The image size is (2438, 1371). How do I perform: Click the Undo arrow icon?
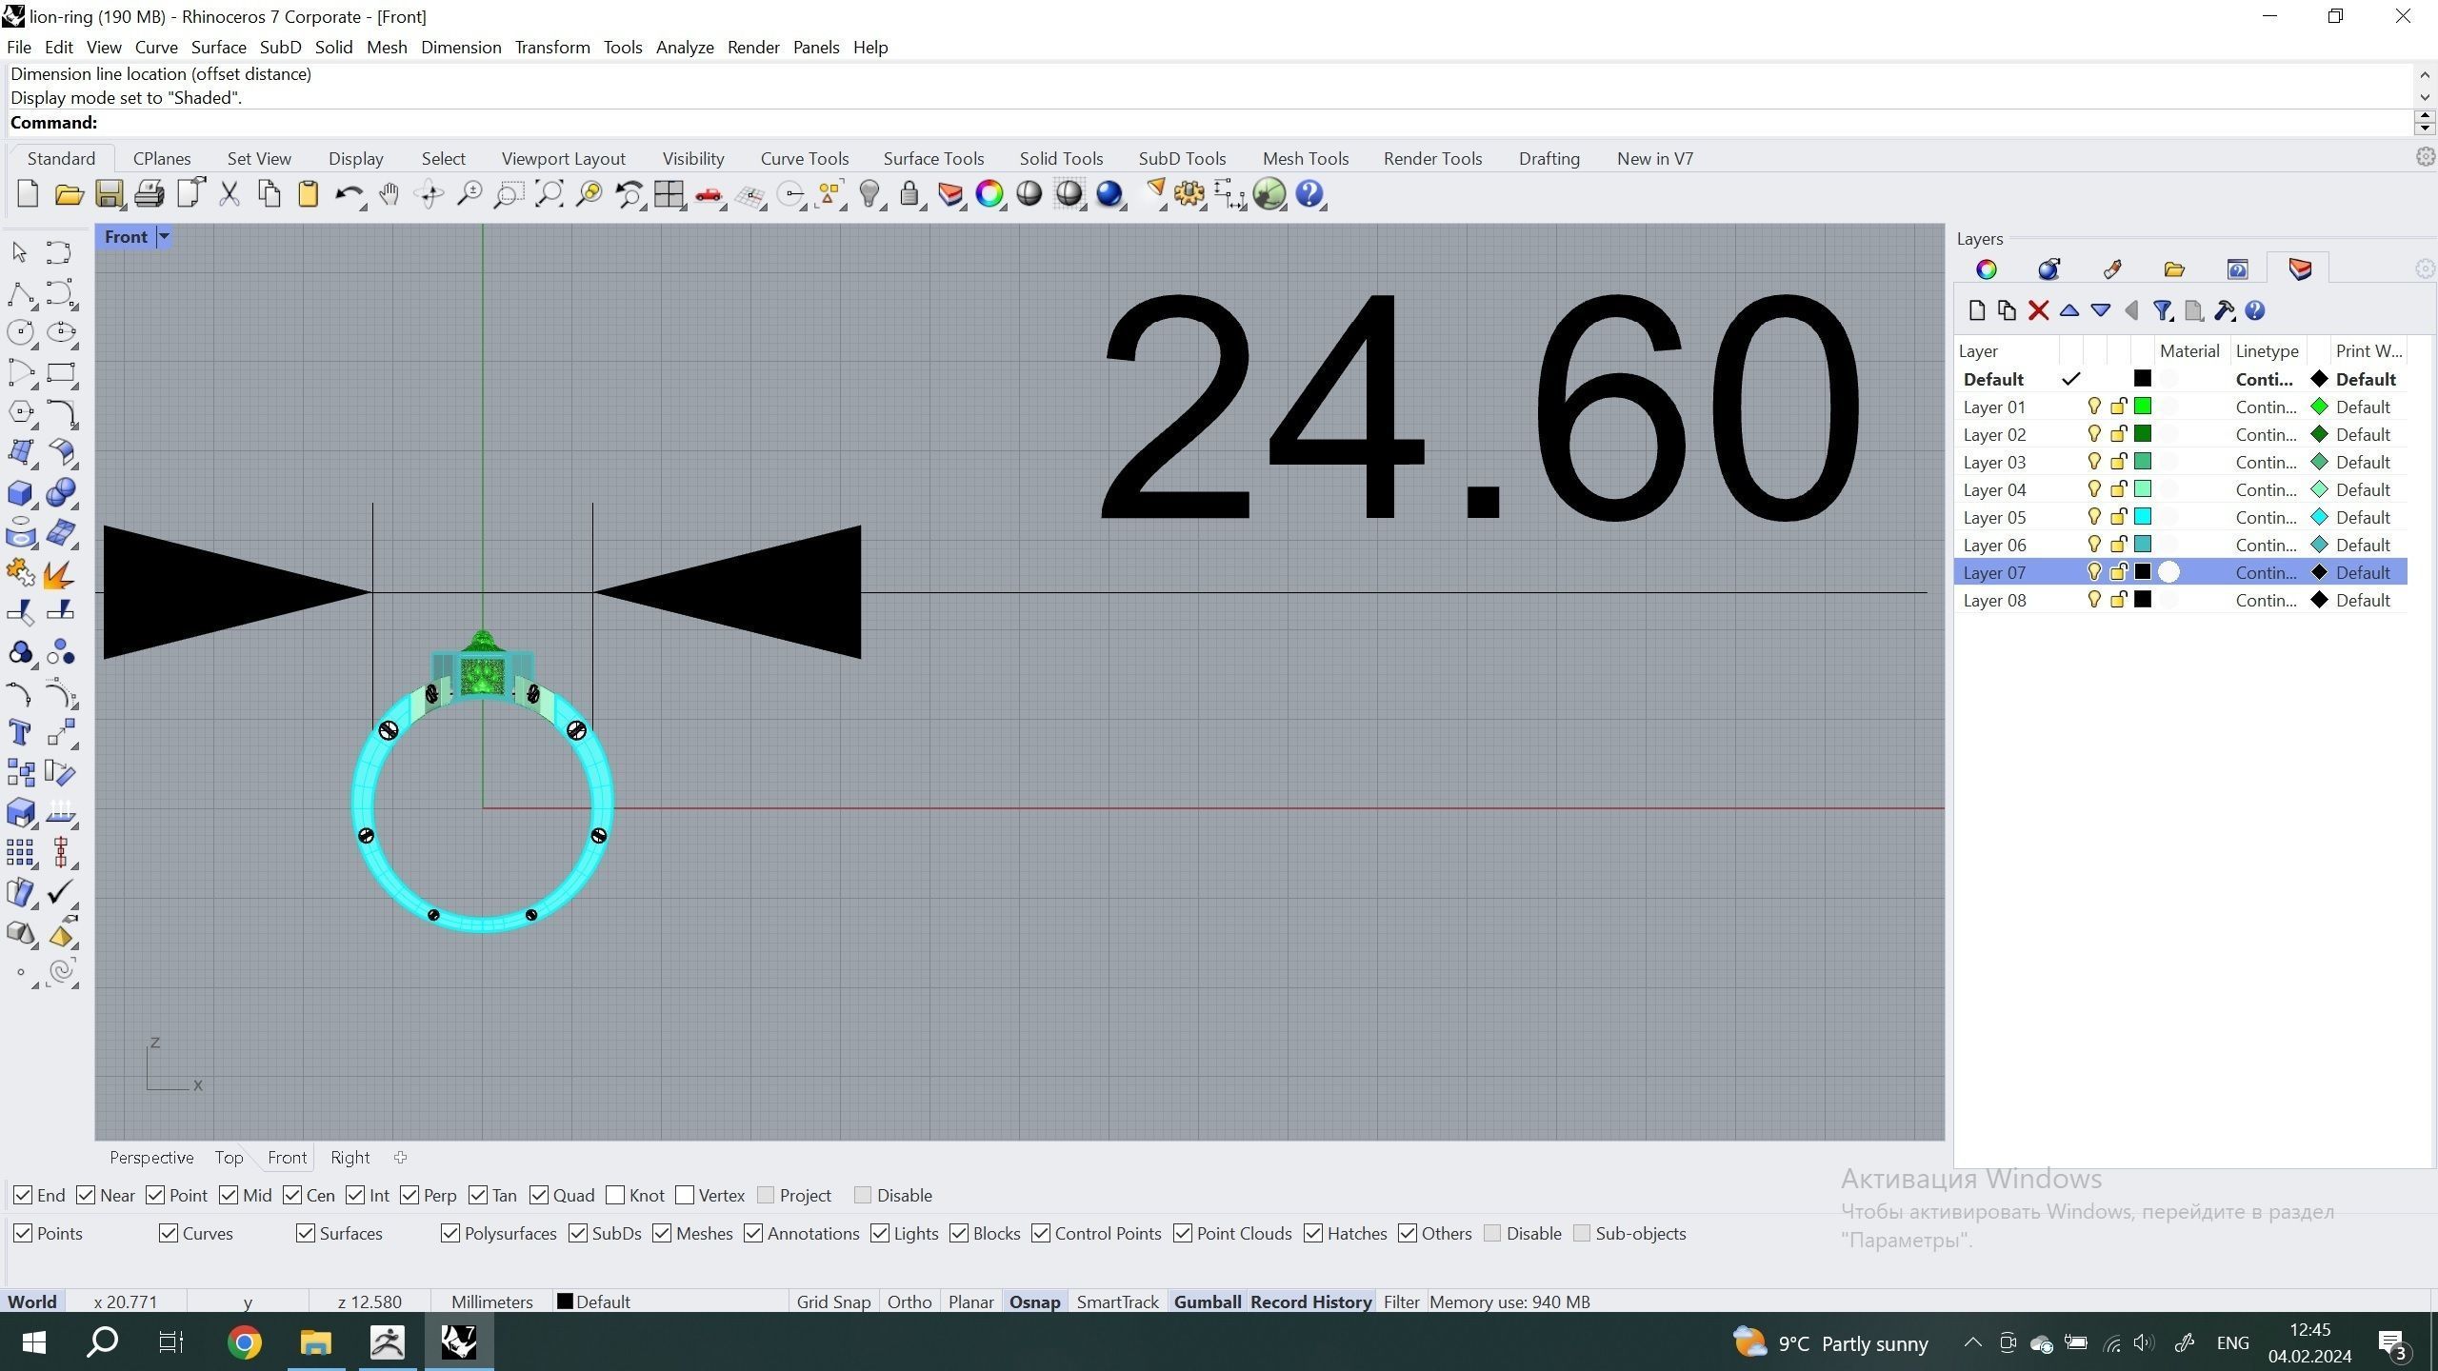coord(347,194)
